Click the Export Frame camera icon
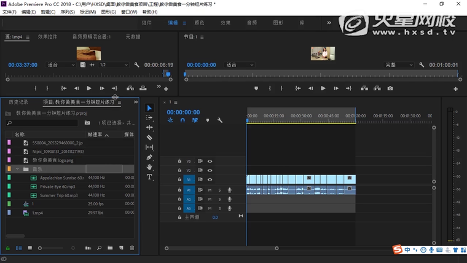Screen dimensions: 467x263 (390, 88)
